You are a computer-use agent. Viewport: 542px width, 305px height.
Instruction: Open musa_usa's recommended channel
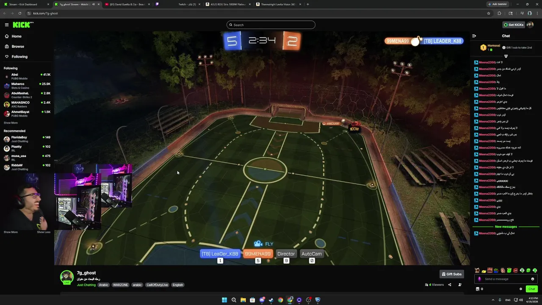tap(27, 158)
